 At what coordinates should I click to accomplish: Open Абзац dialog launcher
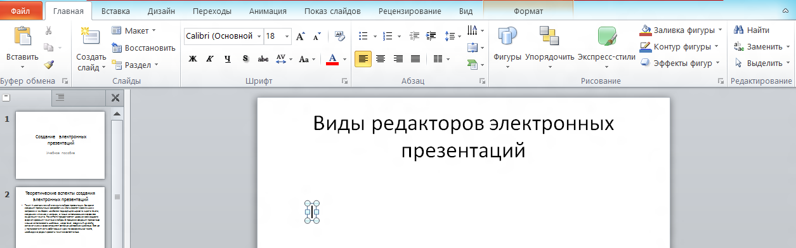coord(483,81)
